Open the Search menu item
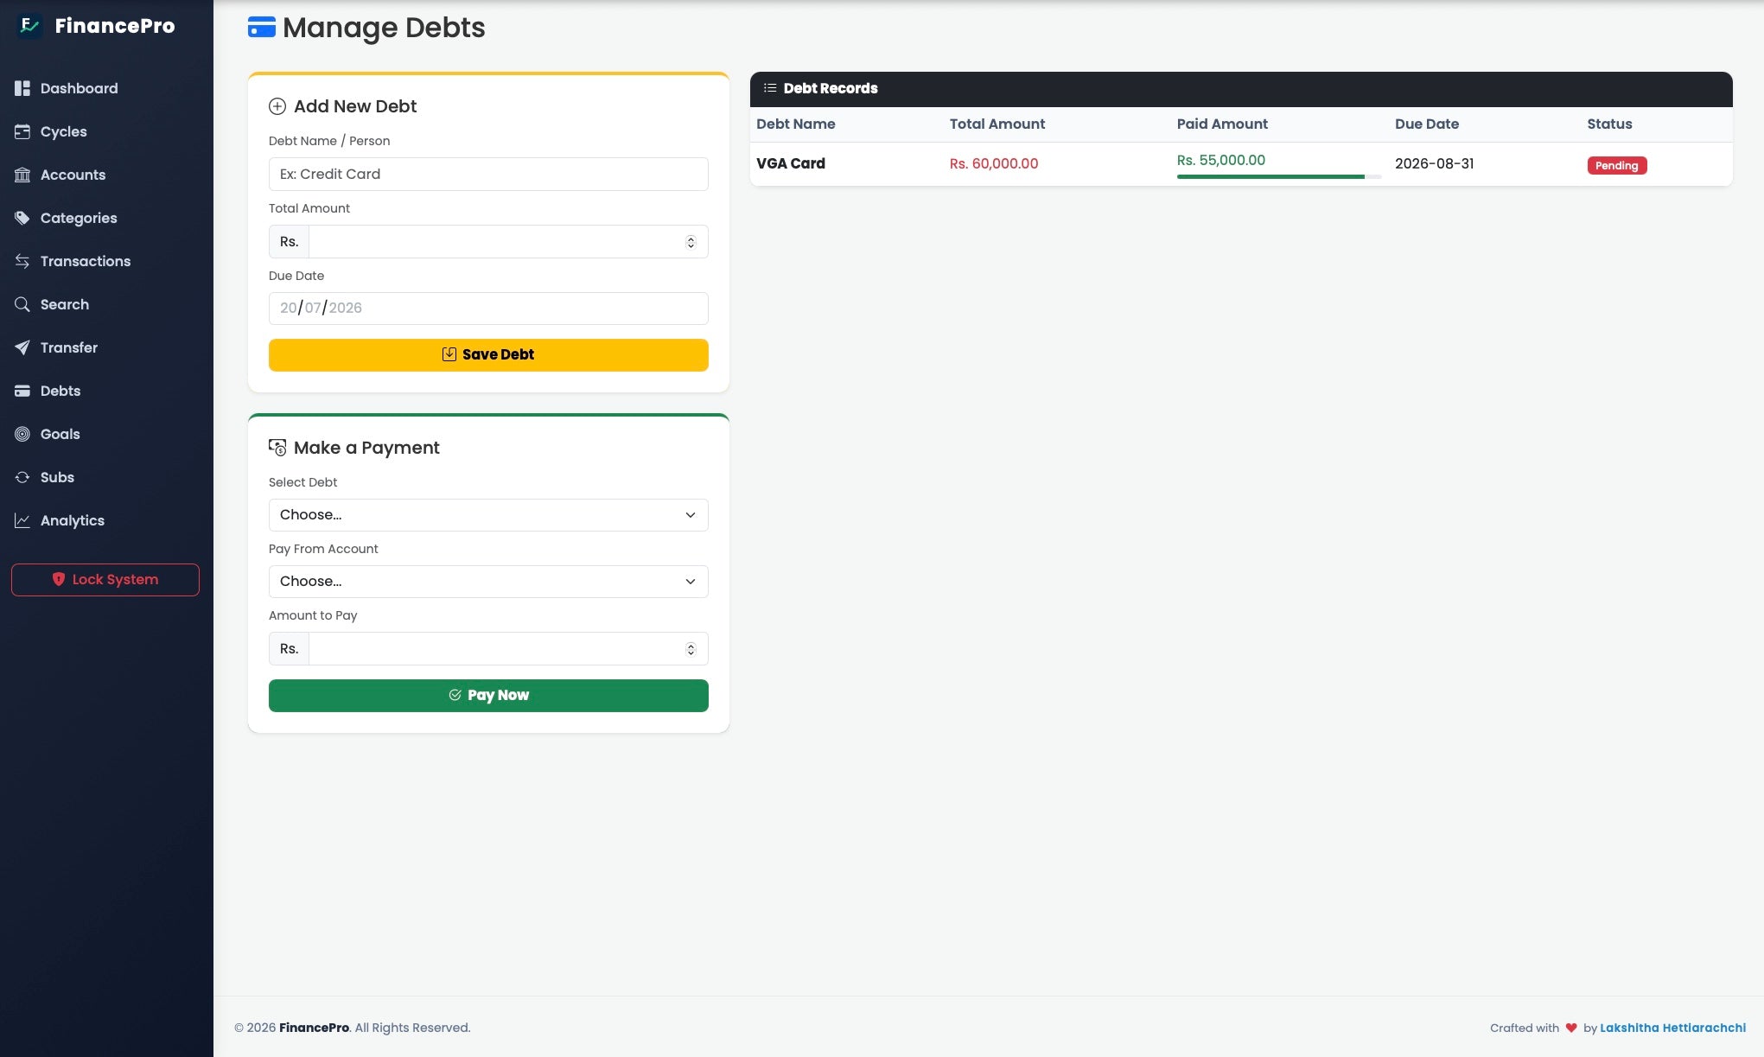Screen dimensions: 1764x1057 tap(106, 304)
